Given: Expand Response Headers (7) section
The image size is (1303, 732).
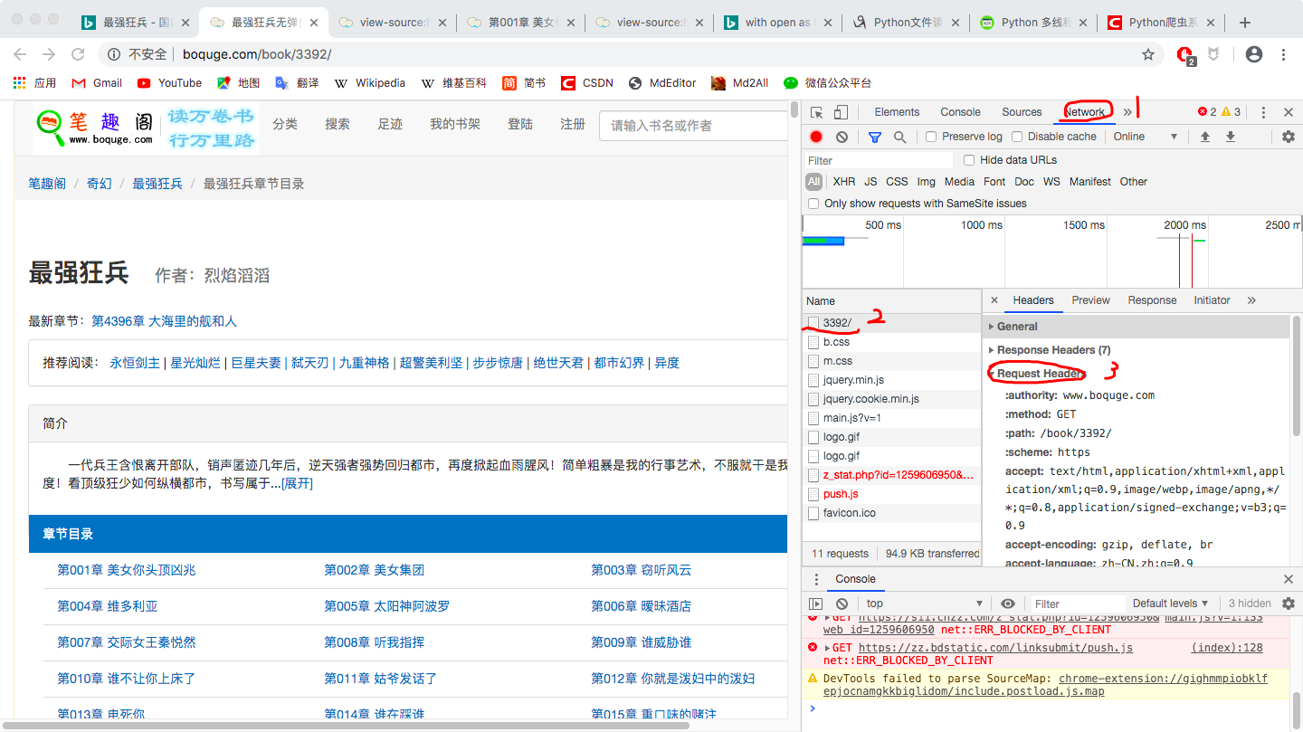Looking at the screenshot, I should pos(1049,350).
